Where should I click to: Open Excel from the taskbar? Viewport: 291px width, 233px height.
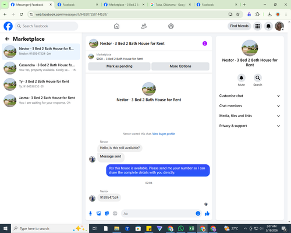191,228
